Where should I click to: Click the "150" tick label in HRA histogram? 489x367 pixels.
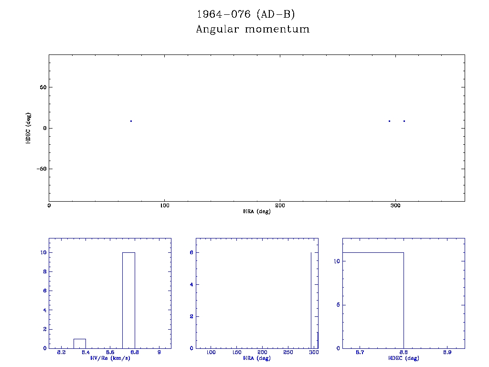point(236,353)
